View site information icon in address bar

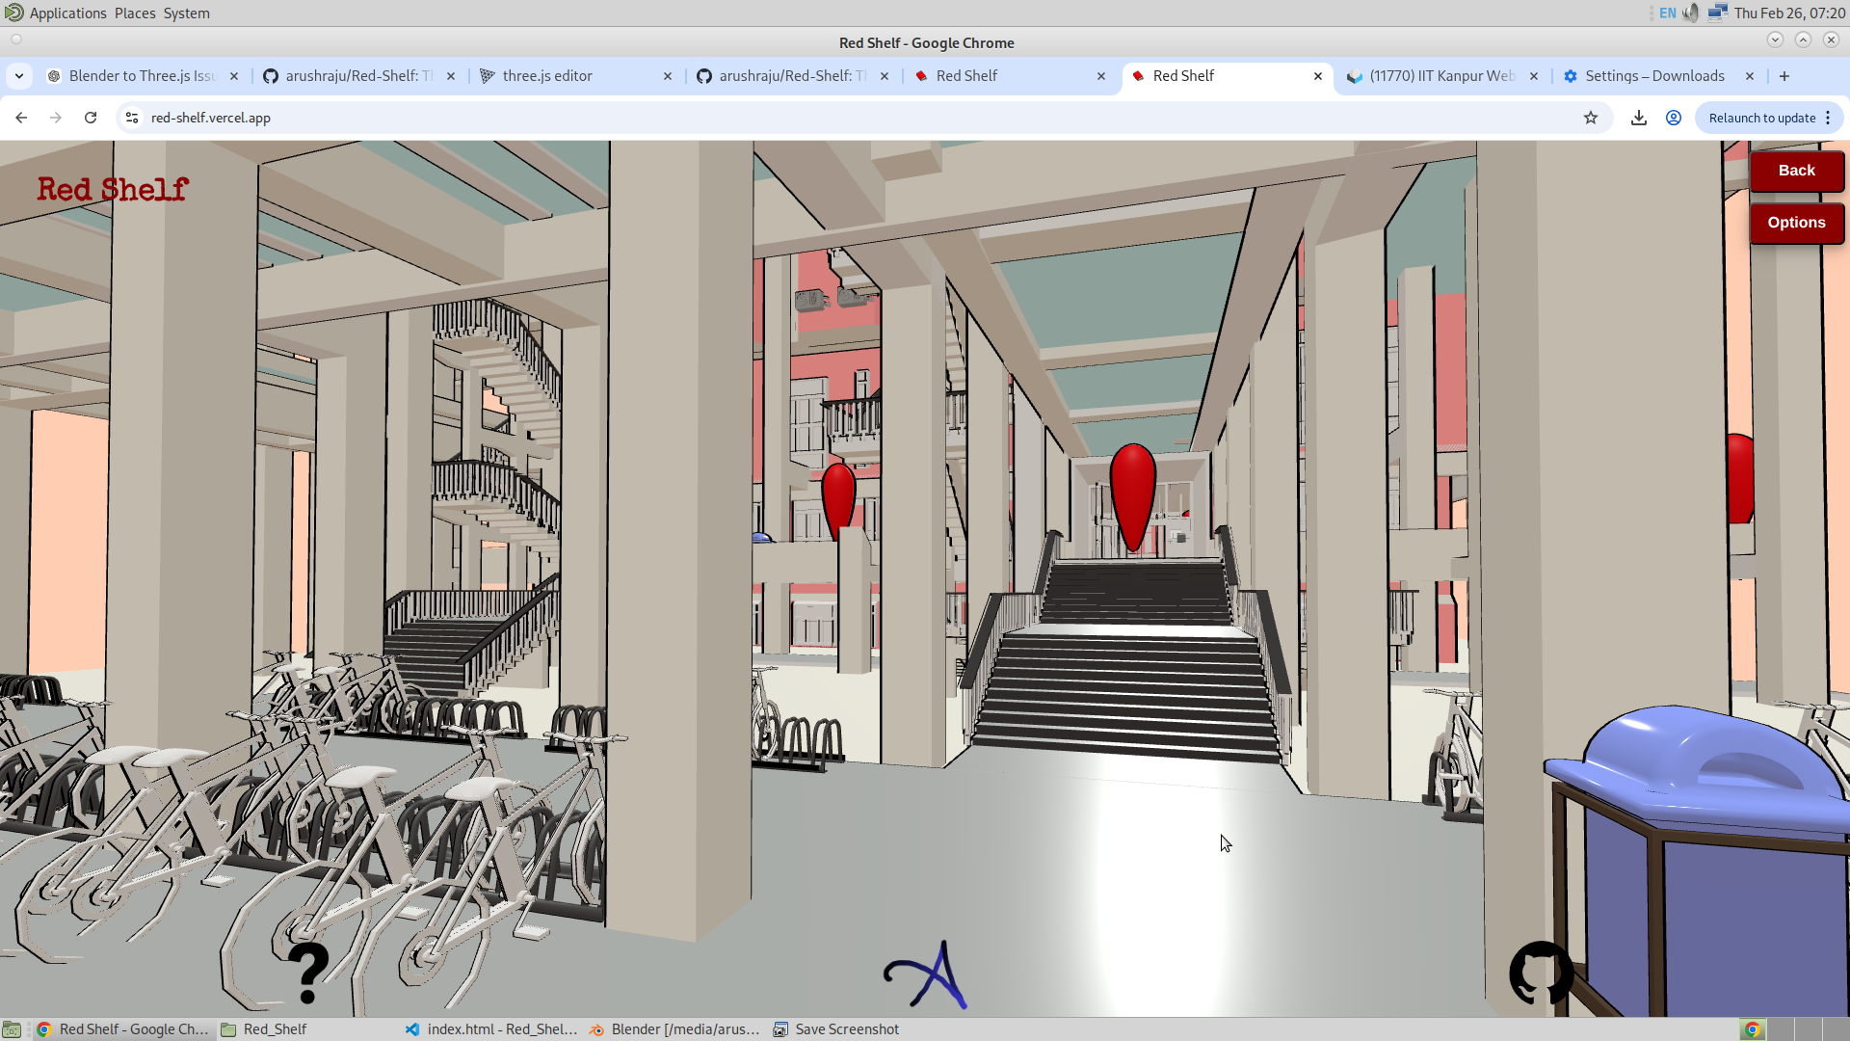[132, 118]
